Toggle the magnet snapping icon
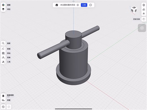147x110 pixels. click(144, 5)
